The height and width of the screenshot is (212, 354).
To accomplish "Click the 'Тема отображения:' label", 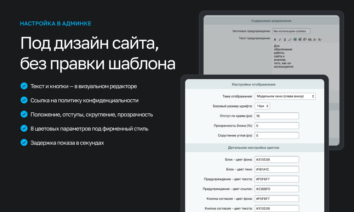I will tap(238, 96).
